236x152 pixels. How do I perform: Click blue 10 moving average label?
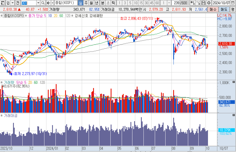click(x=50, y=16)
